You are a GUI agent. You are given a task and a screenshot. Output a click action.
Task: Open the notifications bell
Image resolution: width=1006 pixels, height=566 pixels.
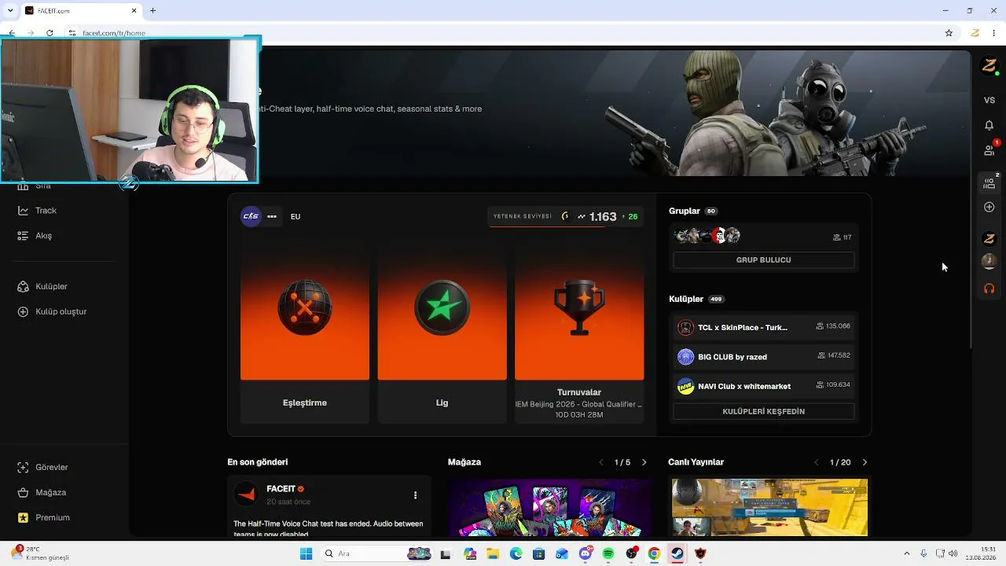pos(989,126)
